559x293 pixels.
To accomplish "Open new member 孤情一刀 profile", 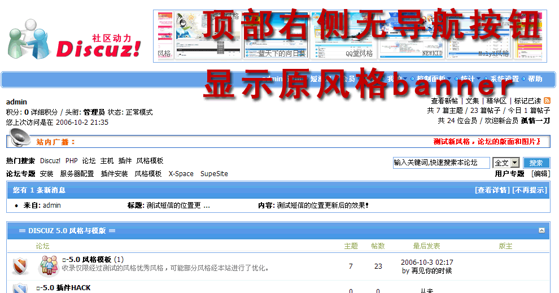I will [535, 120].
